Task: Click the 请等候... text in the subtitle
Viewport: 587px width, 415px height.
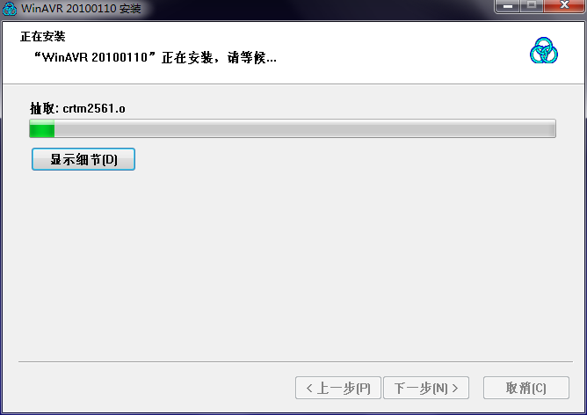Action: [252, 58]
